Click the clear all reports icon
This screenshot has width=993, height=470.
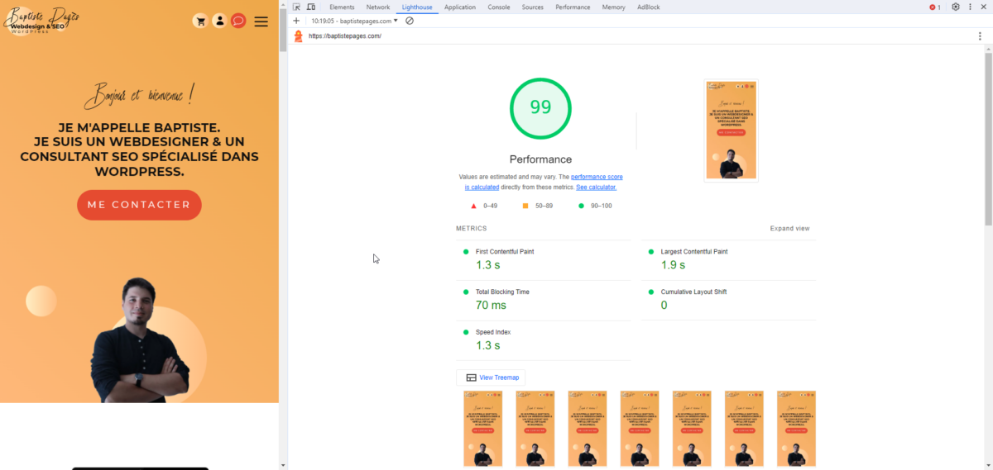click(410, 21)
